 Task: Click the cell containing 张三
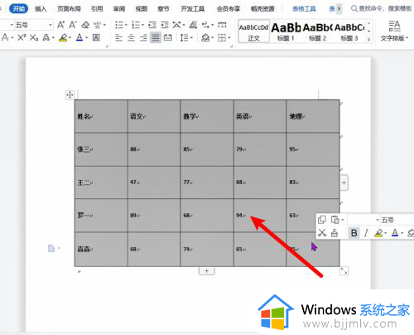(x=101, y=149)
